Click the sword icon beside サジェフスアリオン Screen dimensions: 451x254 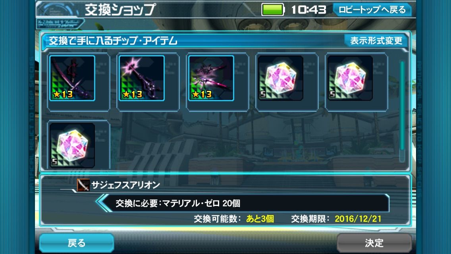tap(83, 185)
